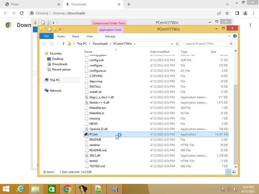Open the Manage ribbon tab
The image size is (259, 194).
point(110,36)
